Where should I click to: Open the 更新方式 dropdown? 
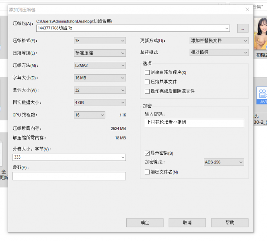pyautogui.click(x=219, y=41)
